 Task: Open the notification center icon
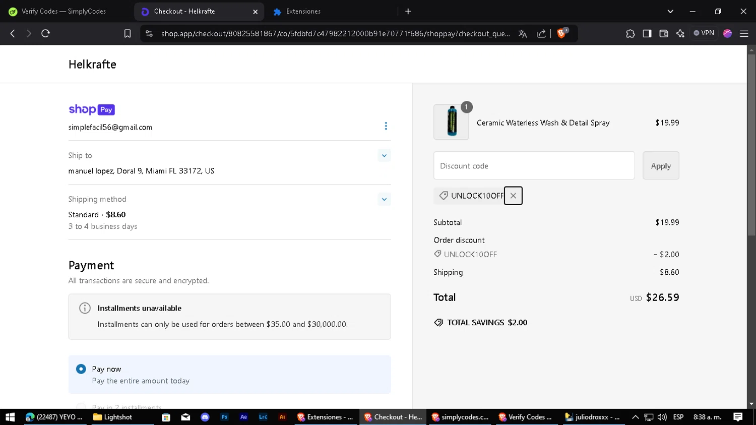tap(738, 417)
